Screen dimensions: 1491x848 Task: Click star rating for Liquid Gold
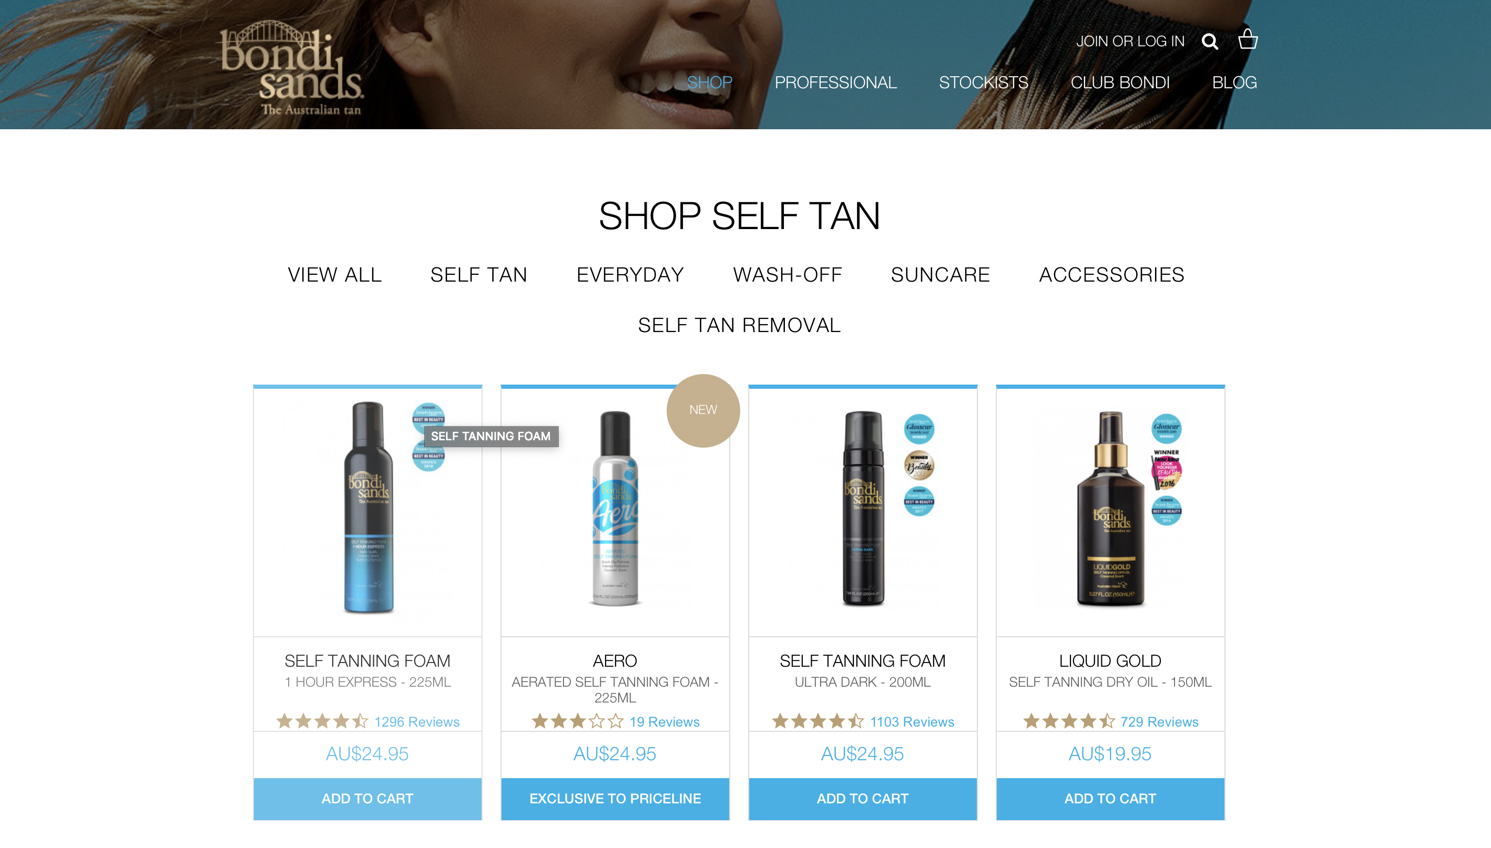pyautogui.click(x=1069, y=721)
